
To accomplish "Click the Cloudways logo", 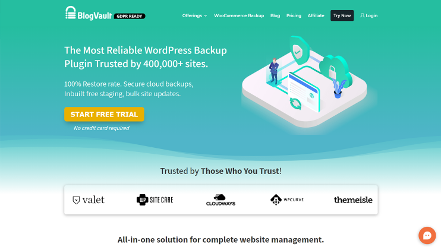I will [x=220, y=199].
